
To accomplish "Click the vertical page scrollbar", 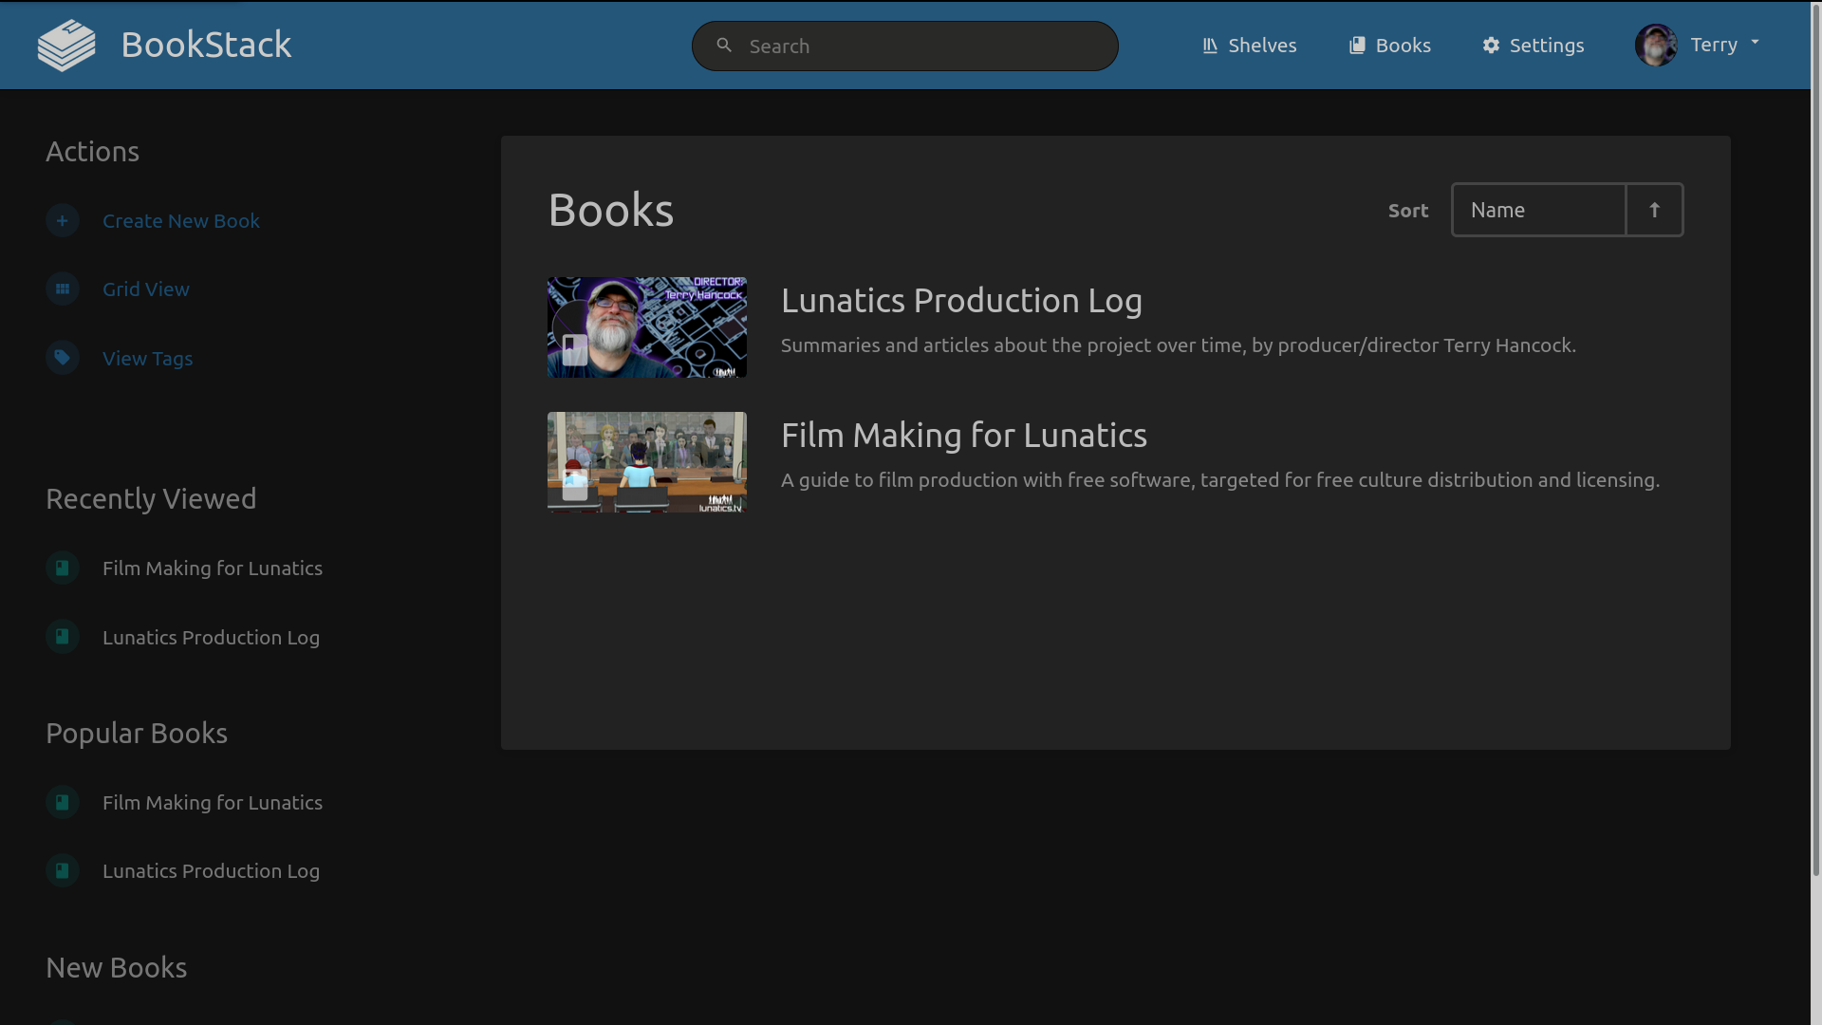I will tap(1815, 437).
